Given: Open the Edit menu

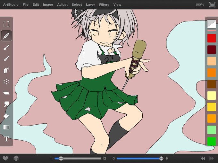Looking at the screenshot, I should click(36, 4).
